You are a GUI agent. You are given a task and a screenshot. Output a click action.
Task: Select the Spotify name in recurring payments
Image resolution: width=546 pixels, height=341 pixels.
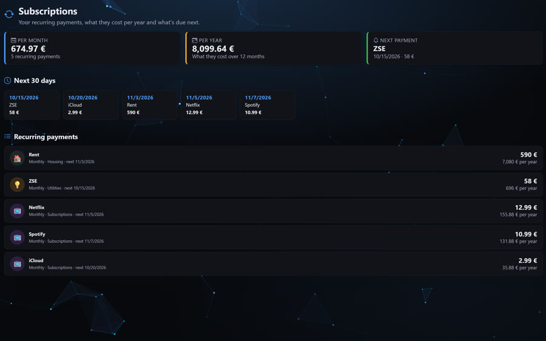[37, 234]
